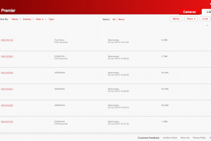
Task: Click the Front Door camera name
Action: pyautogui.click(x=60, y=40)
